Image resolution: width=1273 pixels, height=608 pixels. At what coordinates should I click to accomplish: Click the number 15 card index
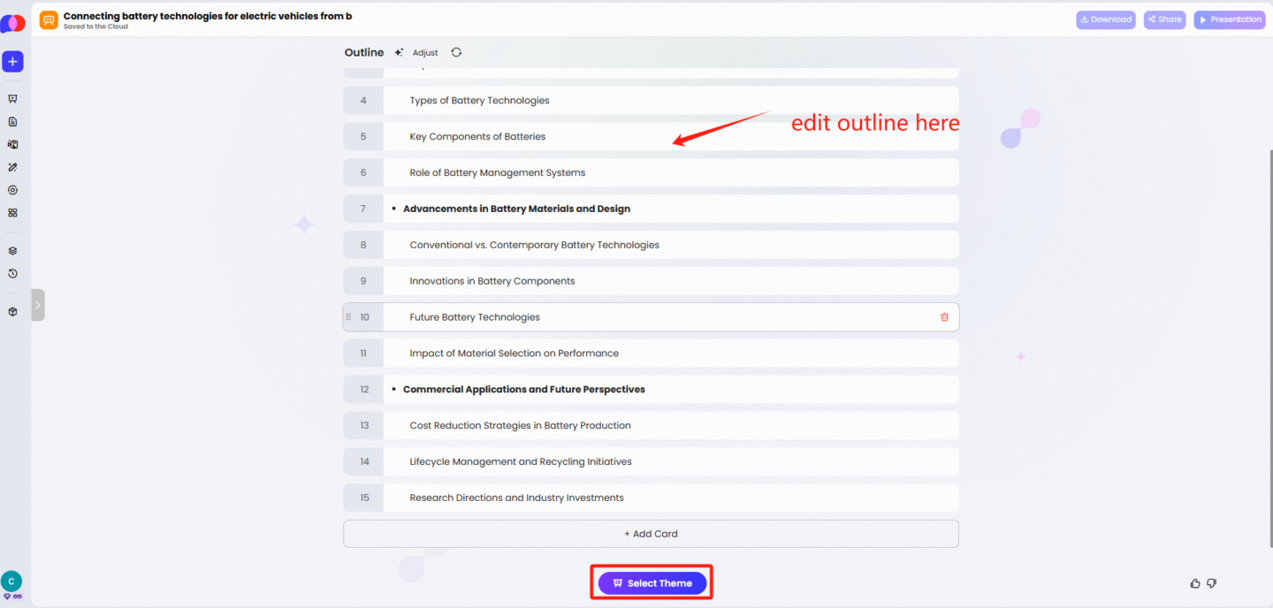363,498
